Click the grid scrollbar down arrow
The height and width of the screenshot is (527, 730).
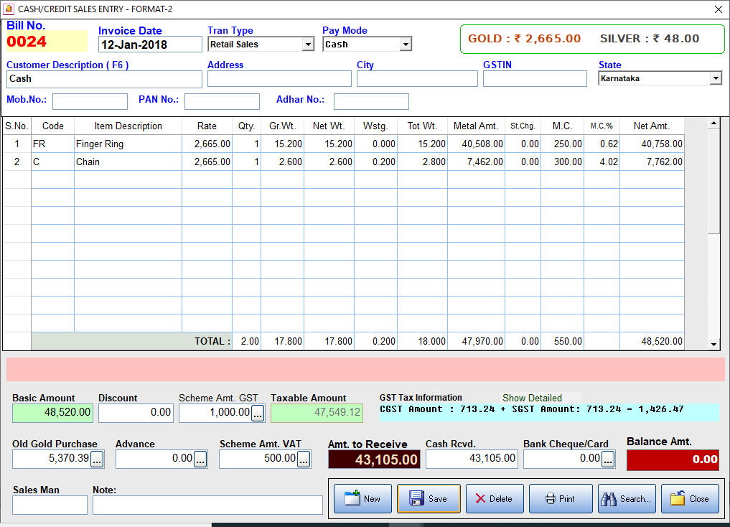coord(713,345)
